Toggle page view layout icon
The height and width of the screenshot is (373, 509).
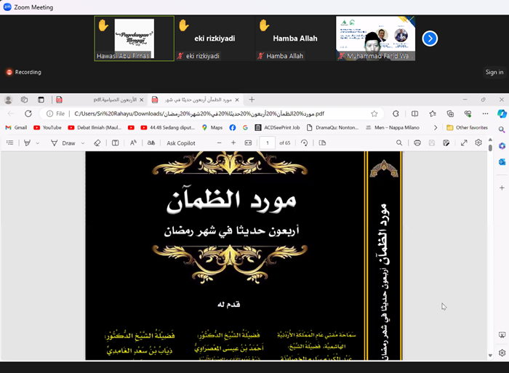point(322,143)
